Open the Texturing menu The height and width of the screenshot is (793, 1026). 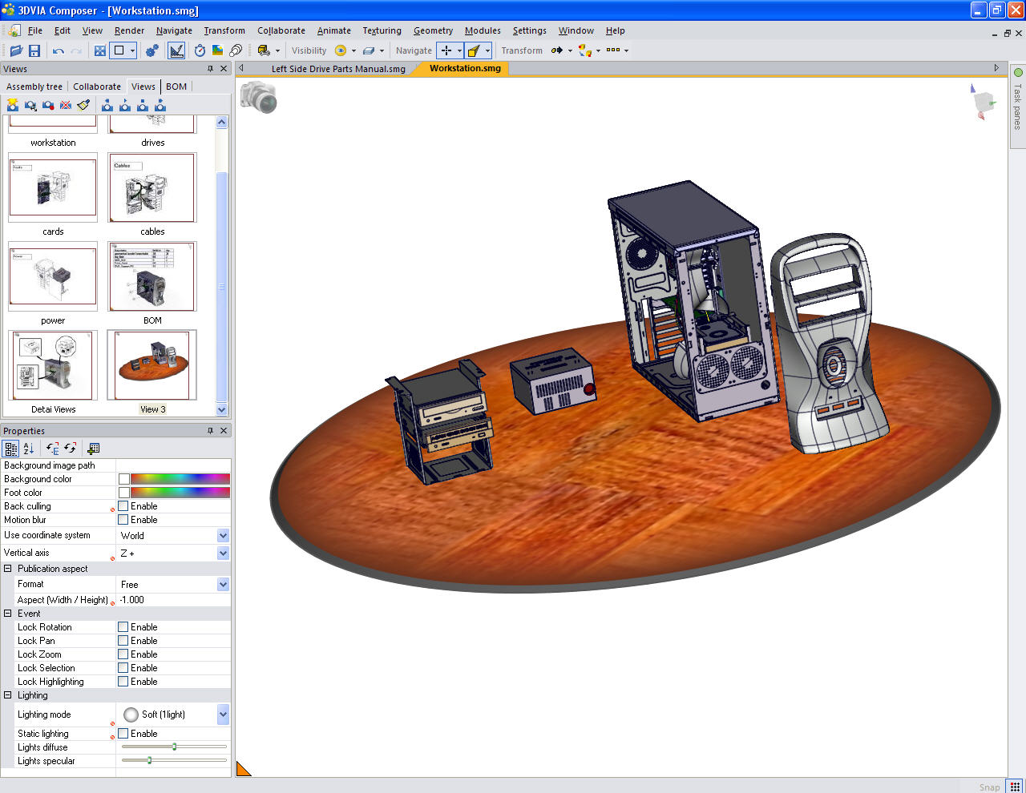(x=382, y=30)
